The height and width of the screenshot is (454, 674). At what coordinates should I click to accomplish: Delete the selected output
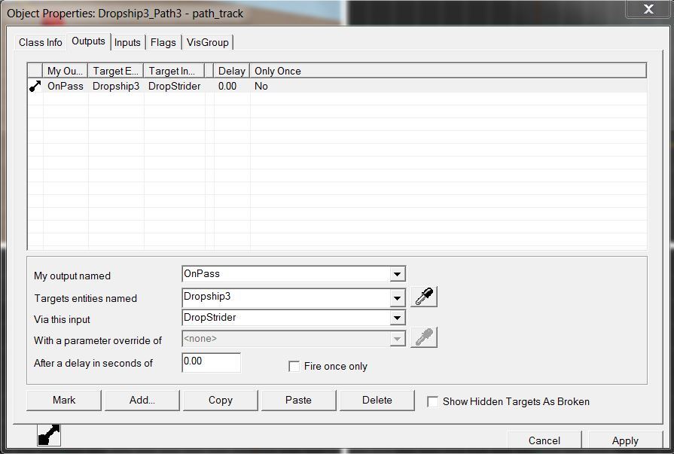click(377, 401)
